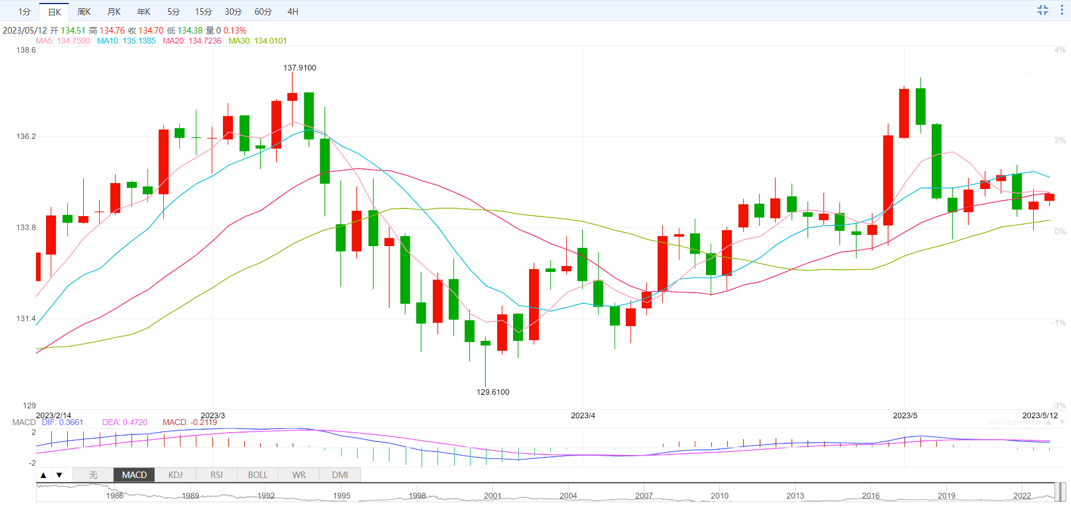The width and height of the screenshot is (1071, 521).
Task: Open the 4H timeframe chart
Action: click(293, 12)
